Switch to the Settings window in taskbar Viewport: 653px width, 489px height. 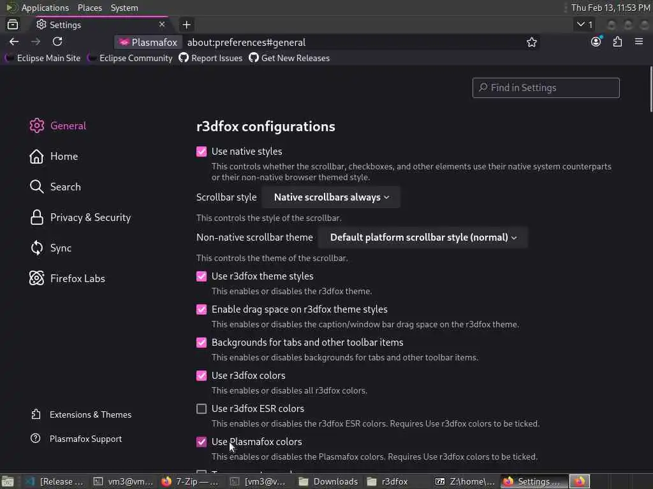[x=534, y=481]
